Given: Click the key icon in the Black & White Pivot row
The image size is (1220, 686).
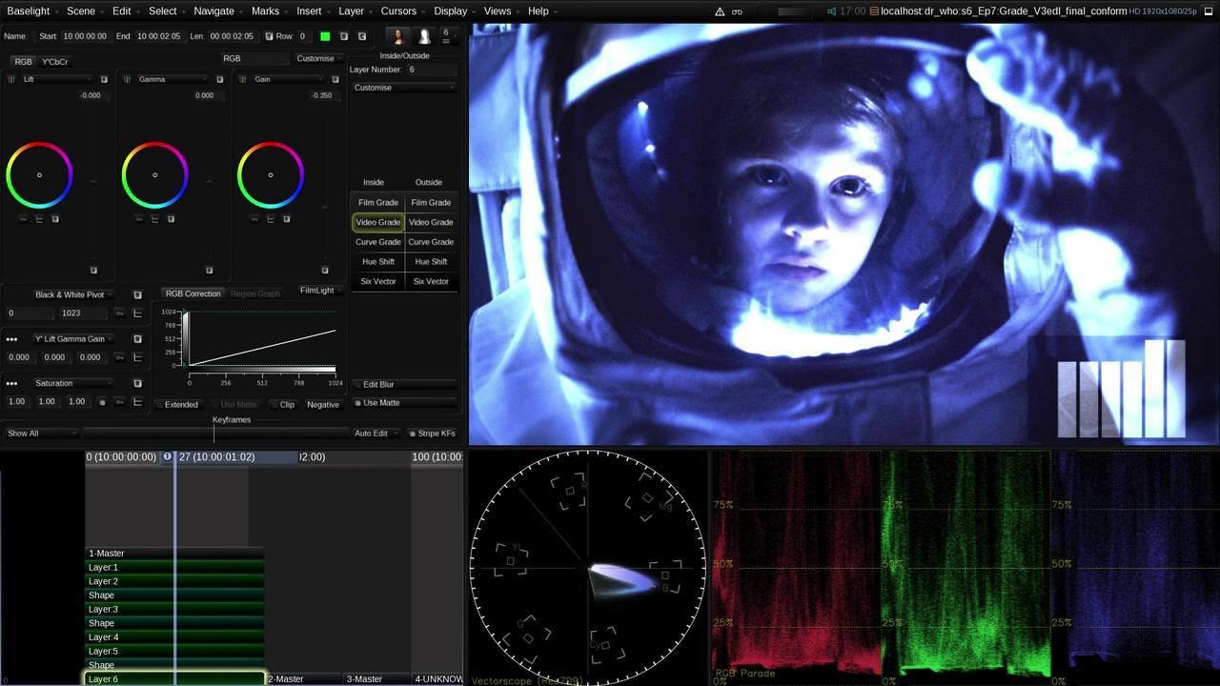Looking at the screenshot, I should pyautogui.click(x=119, y=313).
